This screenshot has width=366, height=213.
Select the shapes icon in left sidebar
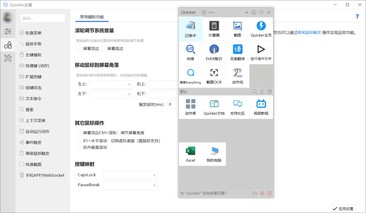8,45
